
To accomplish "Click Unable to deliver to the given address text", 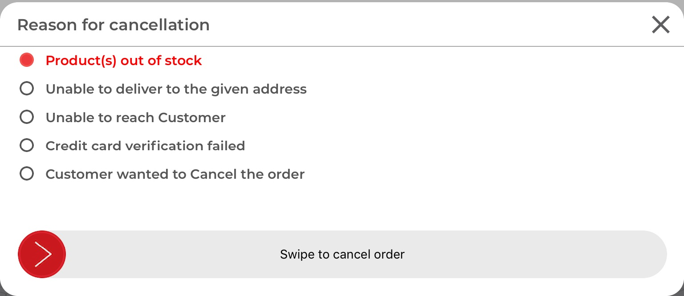I will (x=176, y=89).
